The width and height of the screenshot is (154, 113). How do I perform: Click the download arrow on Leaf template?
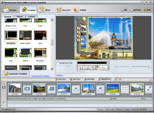click(15, 56)
